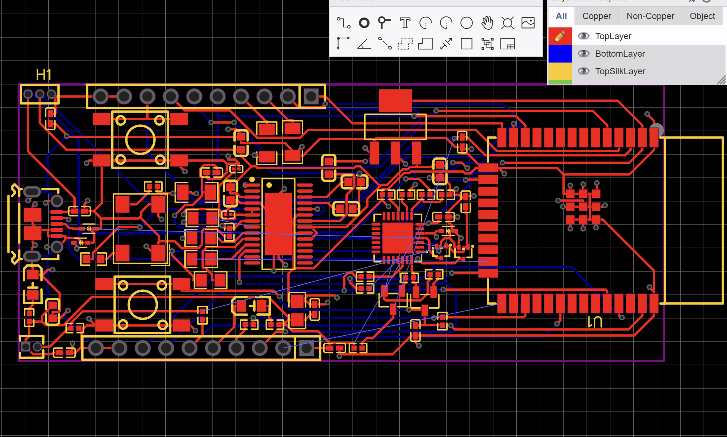Activate the Dimension measure tool
This screenshot has height=437, width=727.
click(446, 44)
